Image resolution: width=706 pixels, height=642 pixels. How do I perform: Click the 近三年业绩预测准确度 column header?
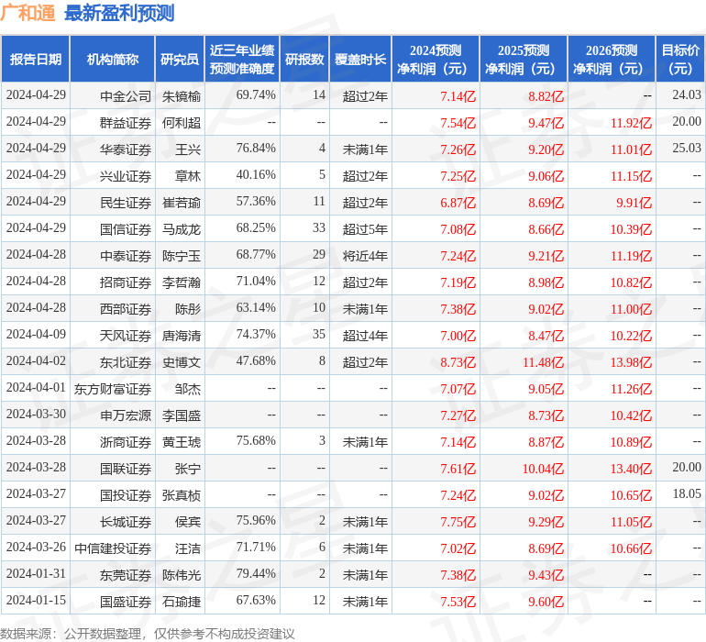click(242, 59)
